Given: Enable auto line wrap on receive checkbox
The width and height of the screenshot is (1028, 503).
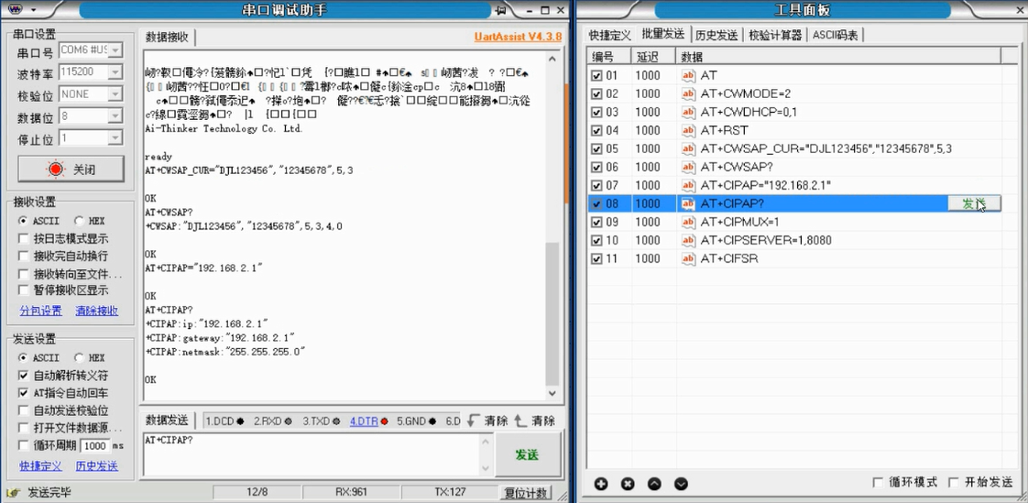Looking at the screenshot, I should tap(24, 256).
